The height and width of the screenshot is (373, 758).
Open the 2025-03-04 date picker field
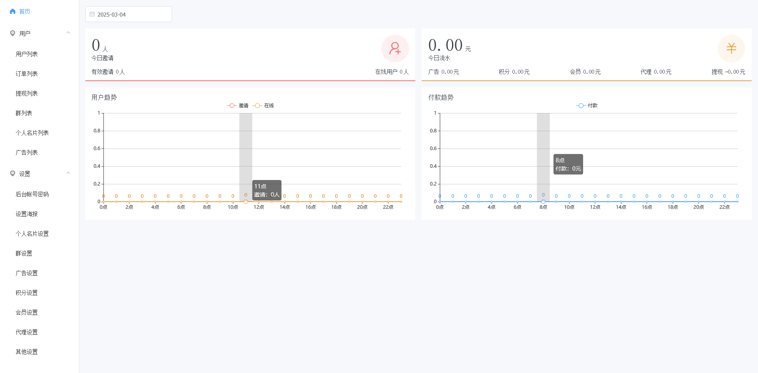129,15
